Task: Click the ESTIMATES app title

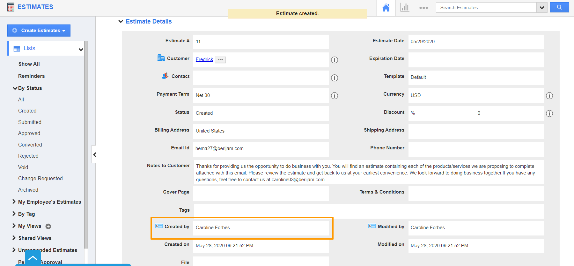Action: click(35, 7)
